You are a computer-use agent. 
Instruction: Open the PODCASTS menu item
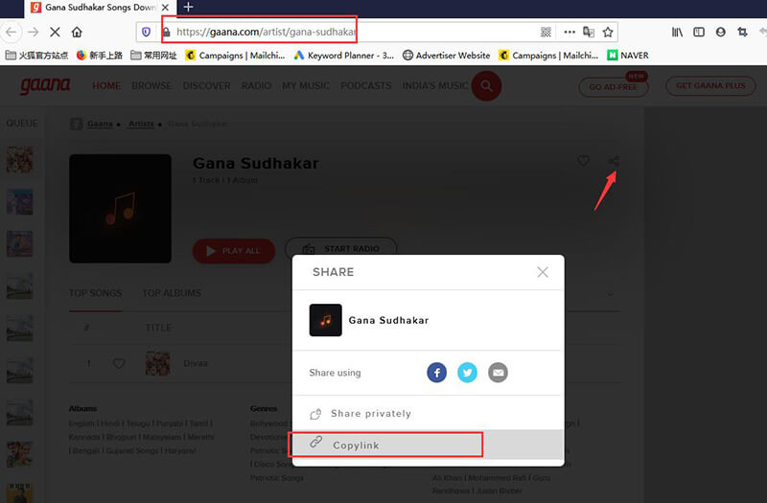366,85
